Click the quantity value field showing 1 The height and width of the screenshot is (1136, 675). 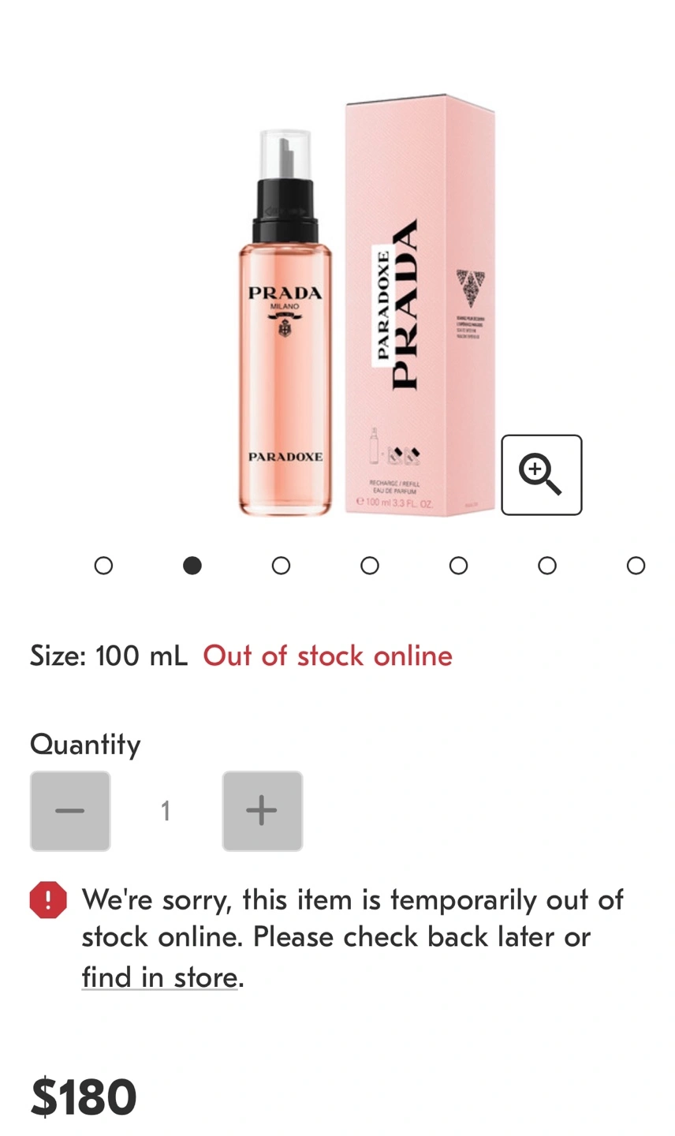(x=166, y=811)
